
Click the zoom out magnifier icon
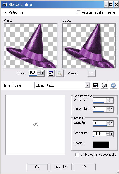[x=60, y=73]
